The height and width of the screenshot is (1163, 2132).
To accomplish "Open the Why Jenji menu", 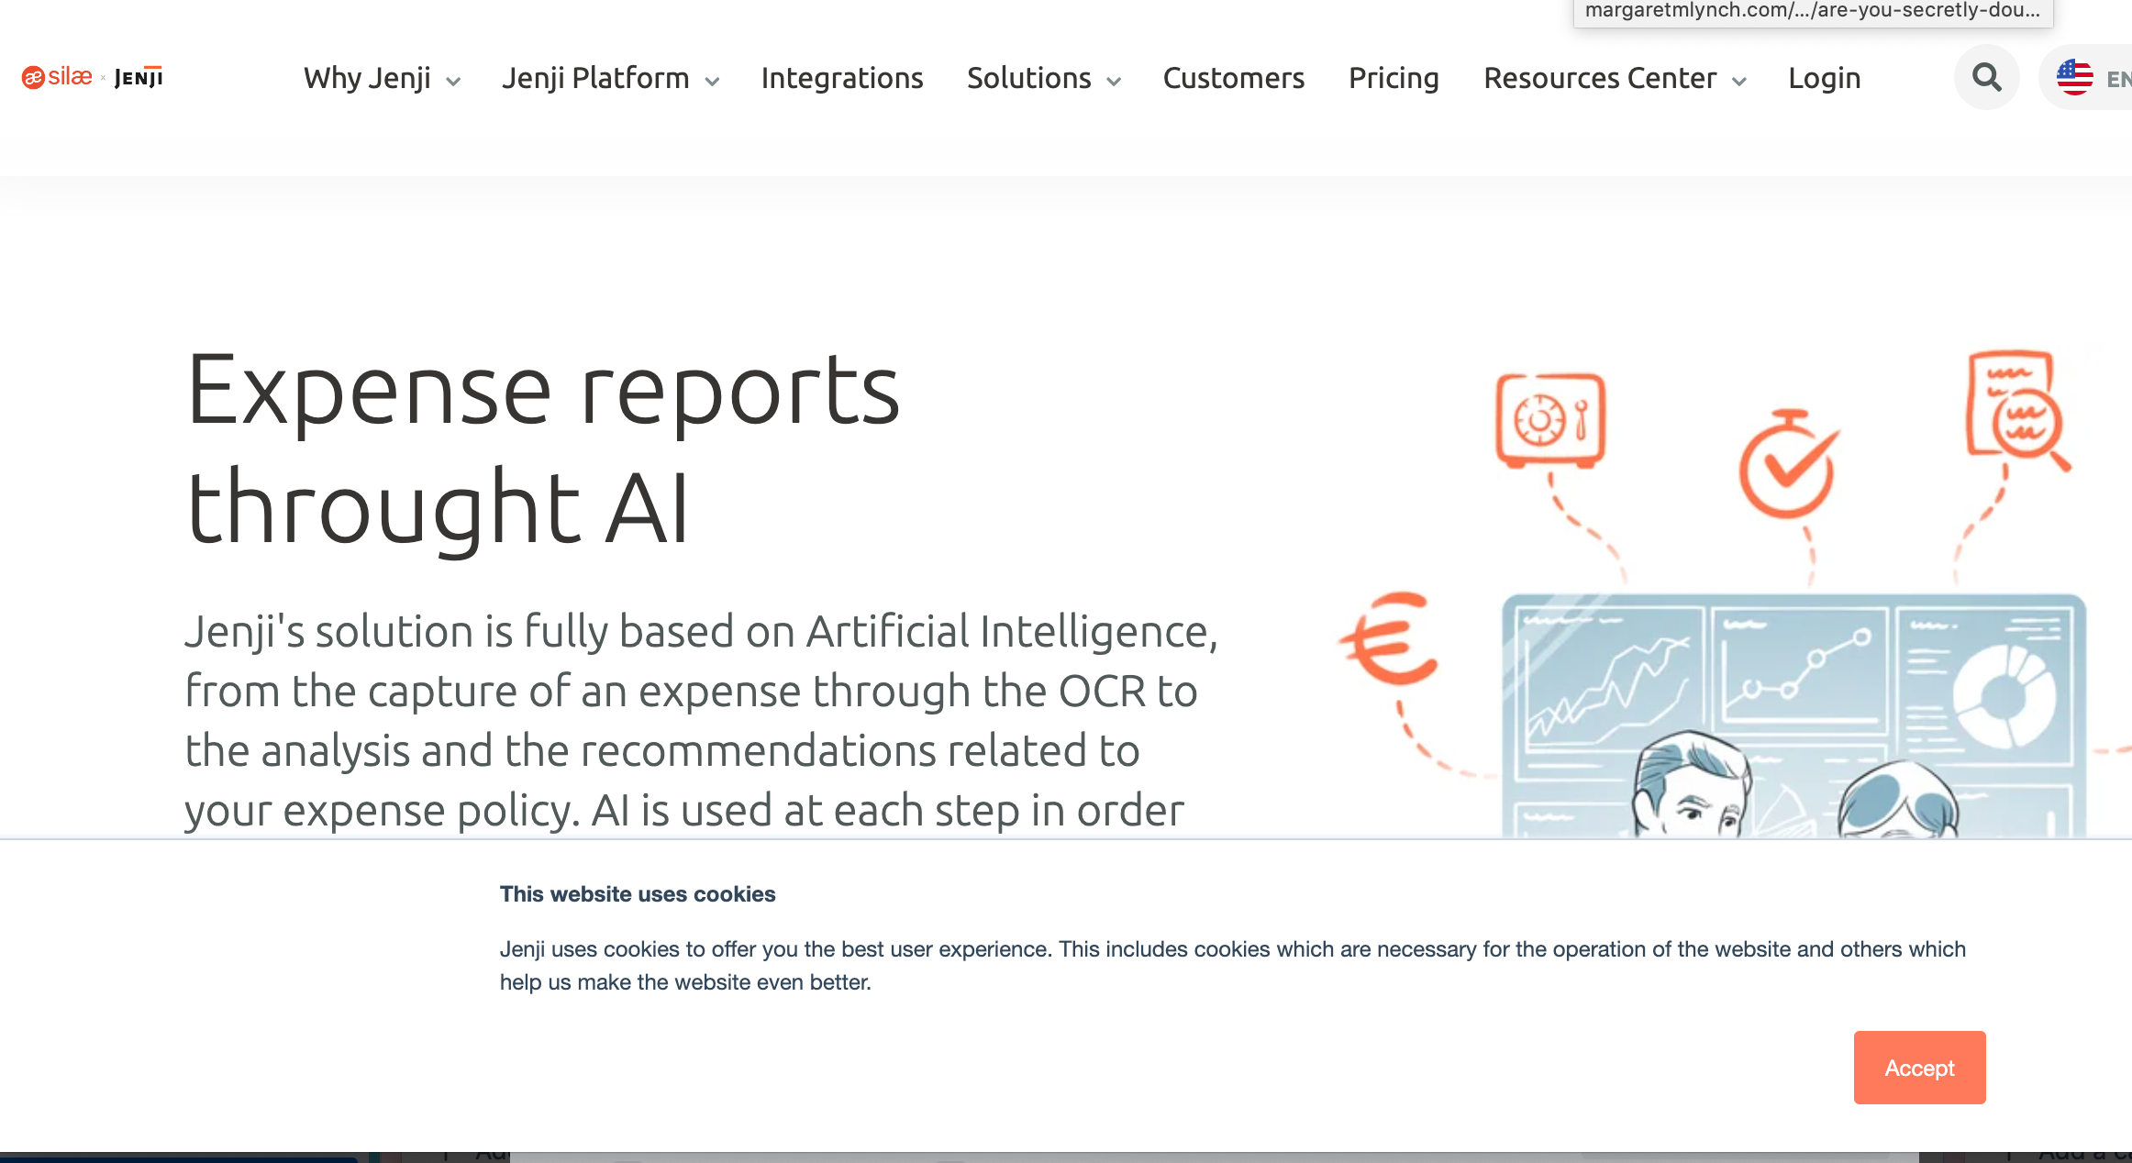I will coord(368,79).
